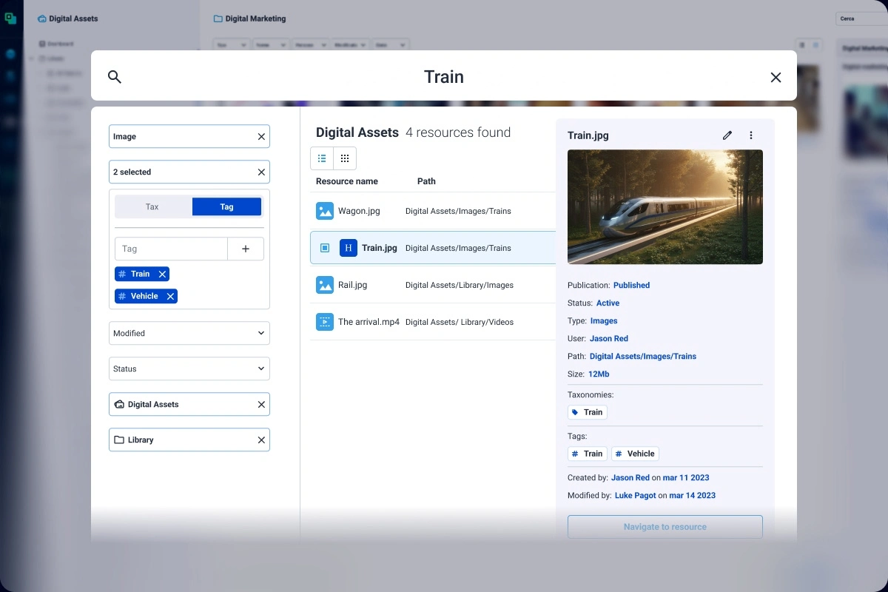Remove the Vehicle tag filter
The height and width of the screenshot is (592, 888).
point(170,297)
